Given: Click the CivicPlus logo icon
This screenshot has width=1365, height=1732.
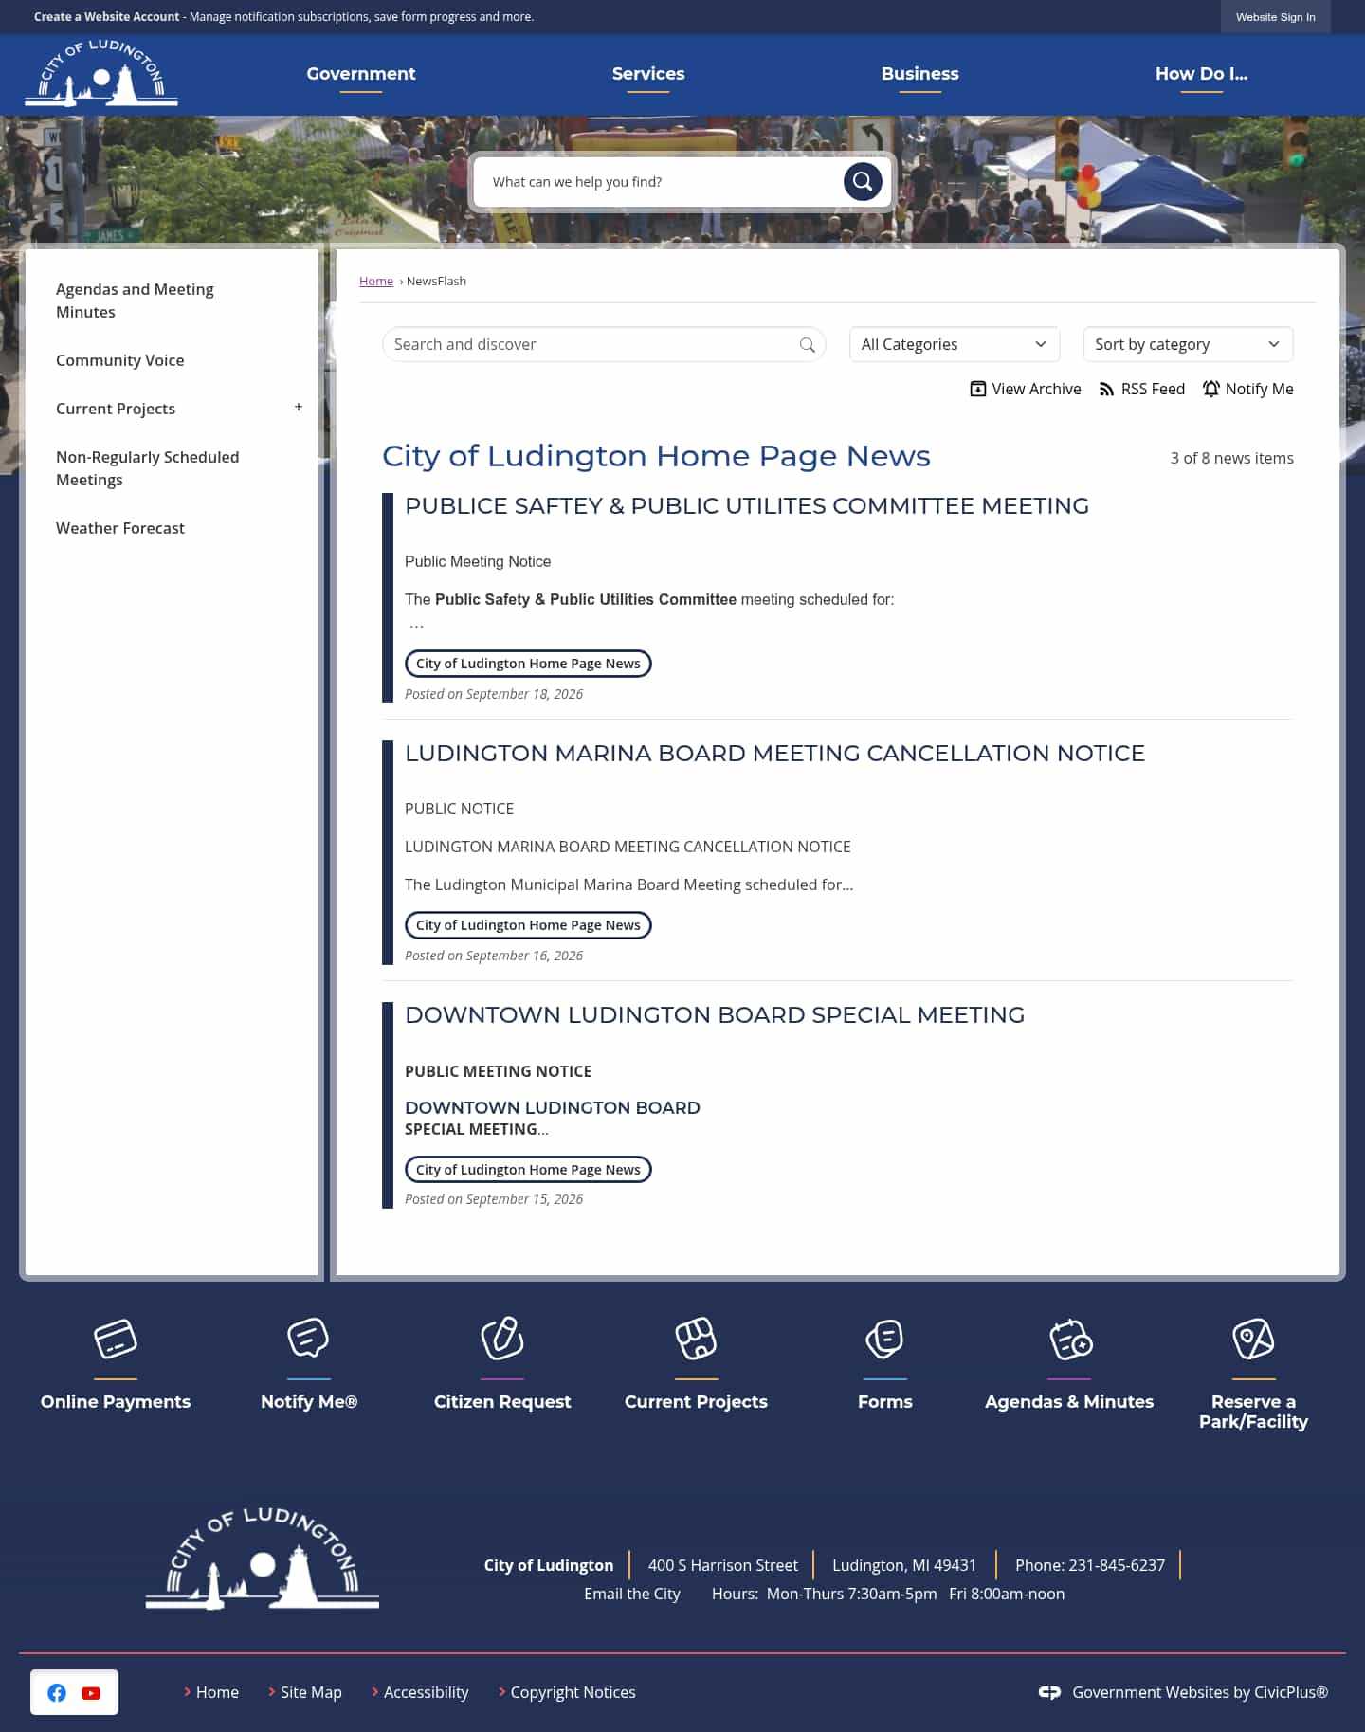Looking at the screenshot, I should click(x=1049, y=1692).
